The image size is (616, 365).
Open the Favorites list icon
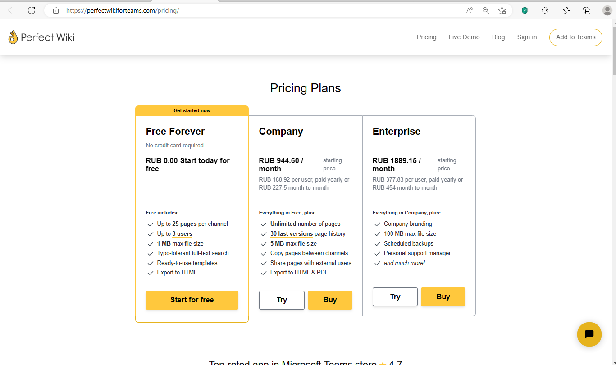coord(567,10)
